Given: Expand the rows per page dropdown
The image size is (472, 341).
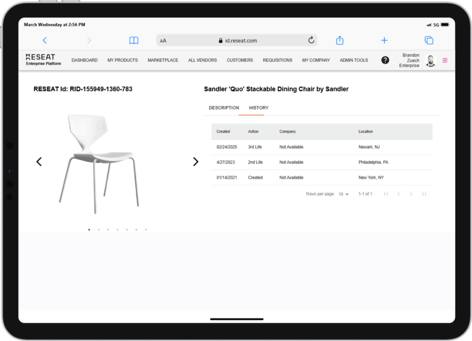Looking at the screenshot, I should click(343, 194).
